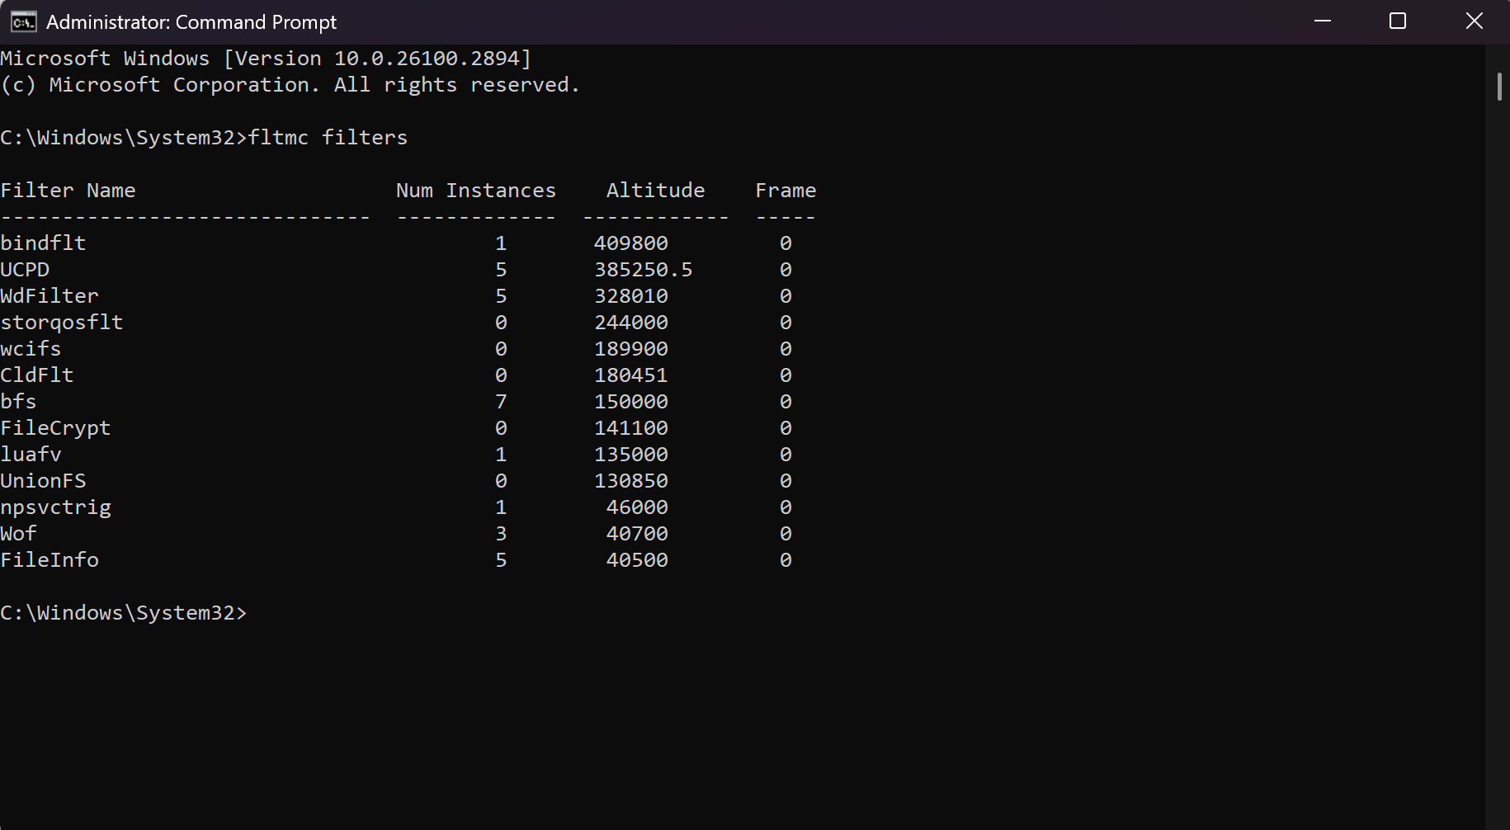This screenshot has width=1510, height=830.
Task: Click the Command Prompt icon in title bar
Action: click(23, 21)
